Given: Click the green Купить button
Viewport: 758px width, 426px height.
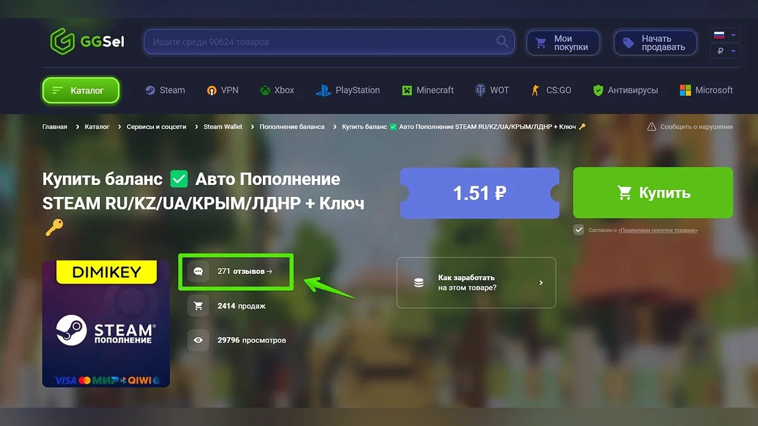Looking at the screenshot, I should pos(653,192).
